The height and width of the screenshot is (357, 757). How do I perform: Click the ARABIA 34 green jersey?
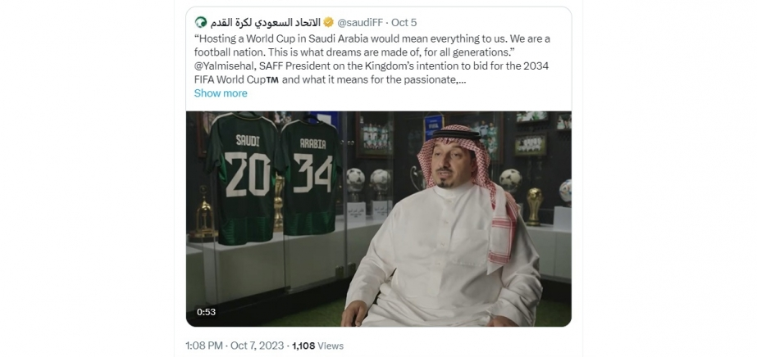coord(312,178)
